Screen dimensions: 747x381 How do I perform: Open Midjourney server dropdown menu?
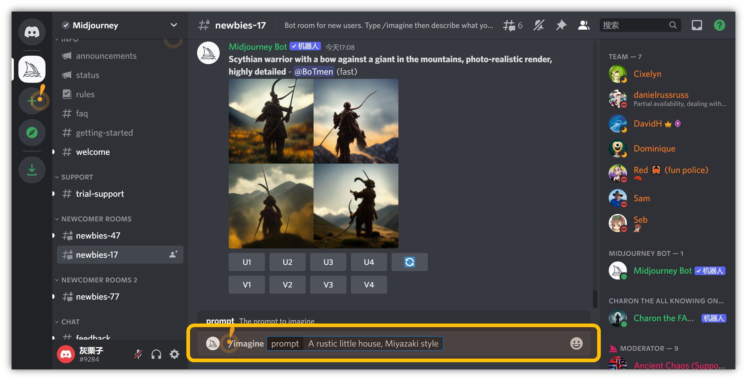coord(174,25)
